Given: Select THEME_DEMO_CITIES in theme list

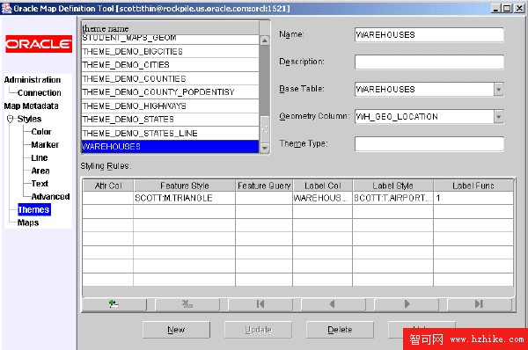Looking at the screenshot, I should (x=170, y=64).
